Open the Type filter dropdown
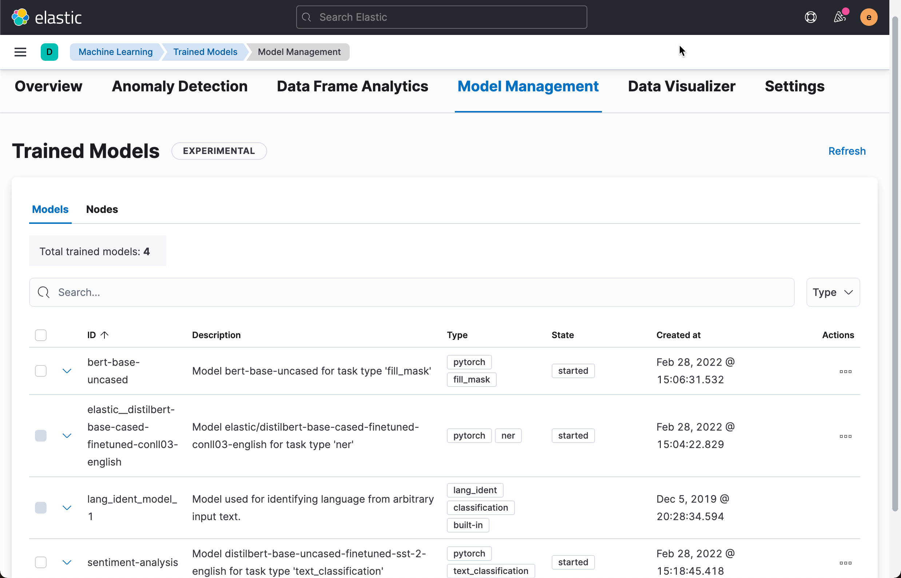The height and width of the screenshot is (578, 901). (833, 292)
